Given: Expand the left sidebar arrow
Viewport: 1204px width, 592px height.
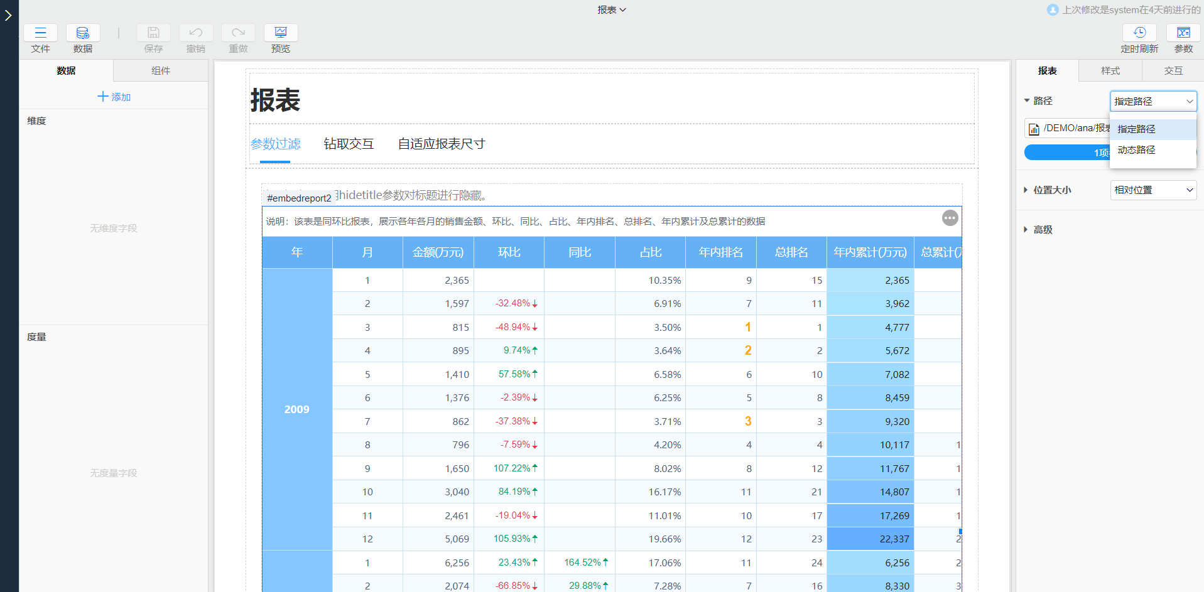Looking at the screenshot, I should [x=9, y=15].
